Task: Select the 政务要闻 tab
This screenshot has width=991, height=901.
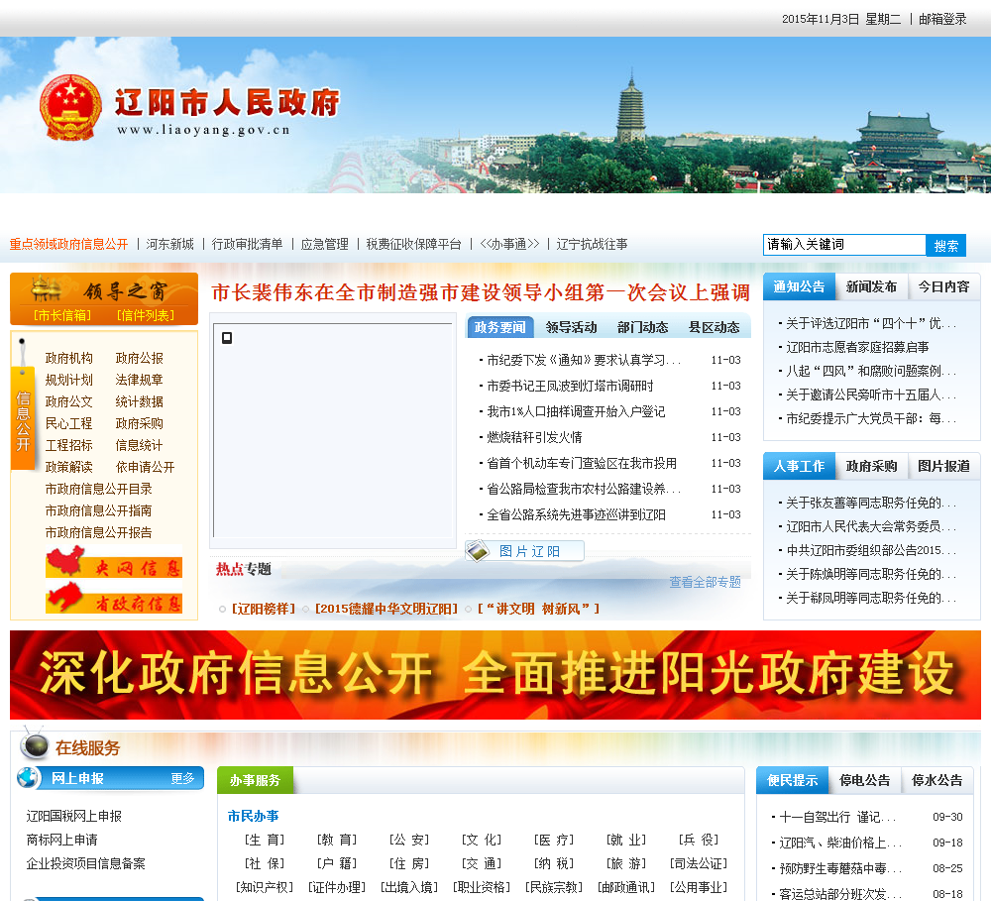Action: point(499,327)
